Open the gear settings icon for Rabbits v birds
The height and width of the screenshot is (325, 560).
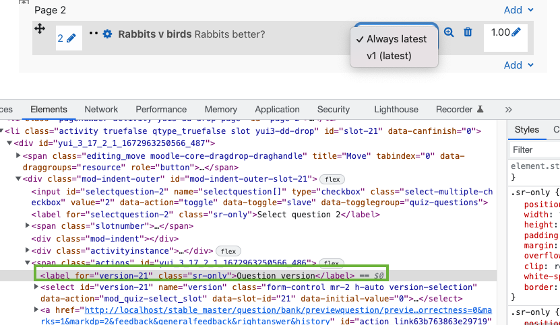[107, 34]
